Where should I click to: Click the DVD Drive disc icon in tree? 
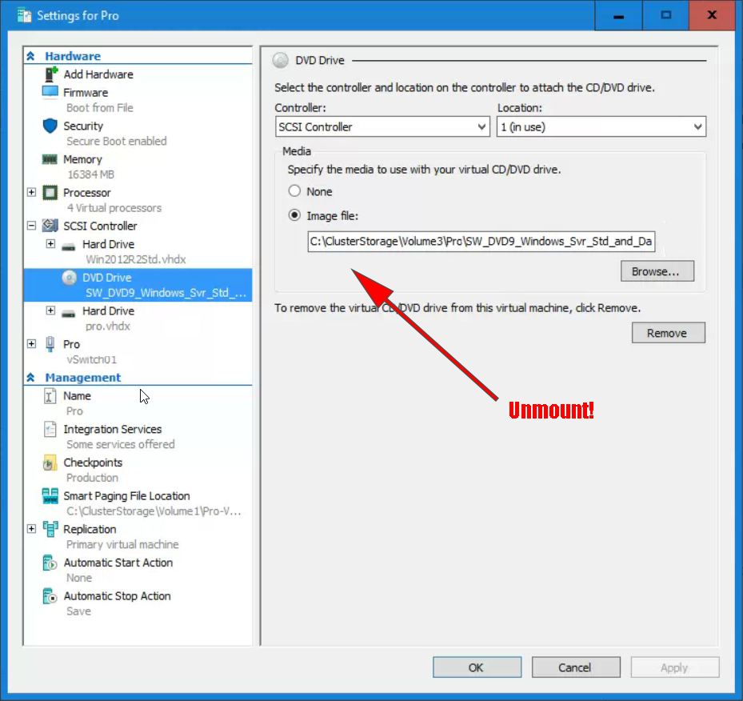point(70,278)
